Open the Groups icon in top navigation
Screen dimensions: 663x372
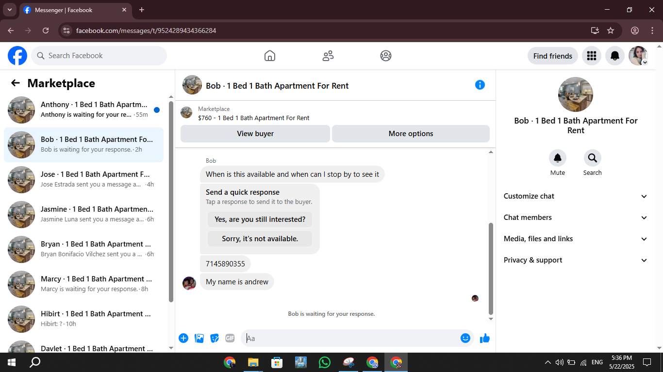[x=386, y=56]
